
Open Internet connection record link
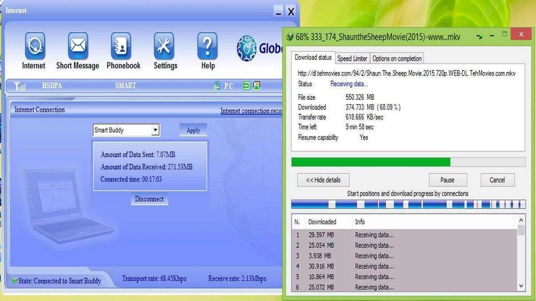click(251, 111)
